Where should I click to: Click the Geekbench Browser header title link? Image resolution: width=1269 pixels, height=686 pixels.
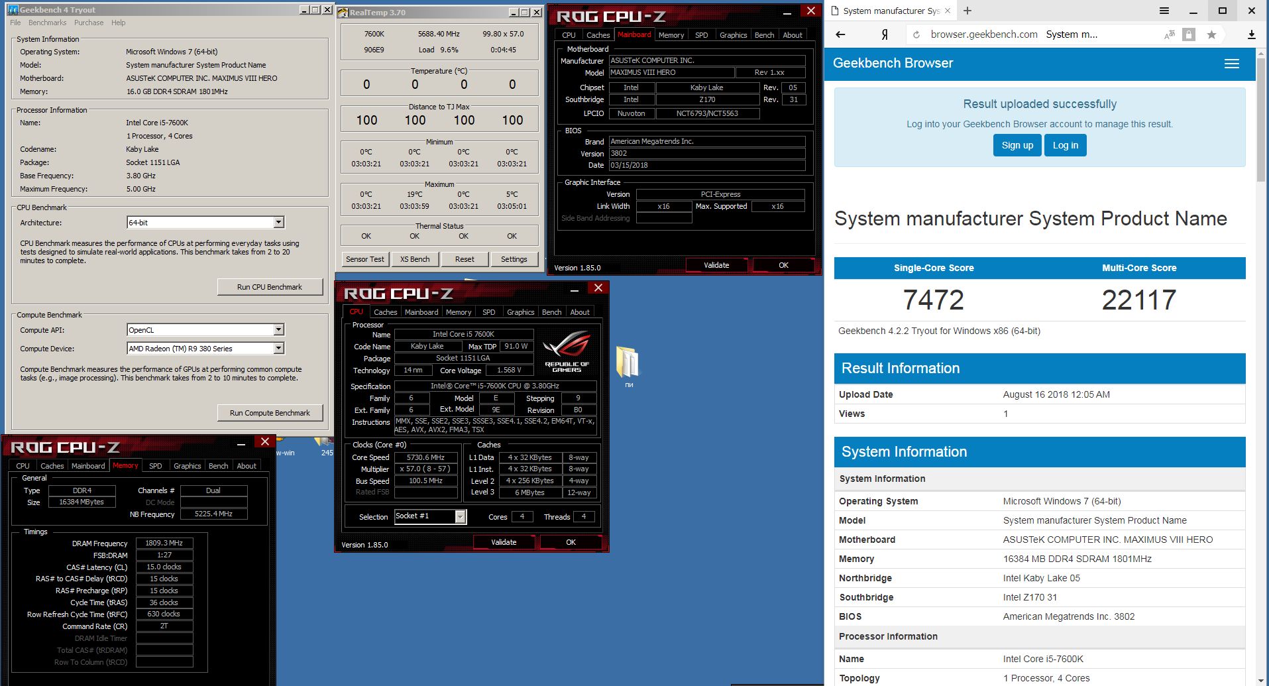coord(893,63)
